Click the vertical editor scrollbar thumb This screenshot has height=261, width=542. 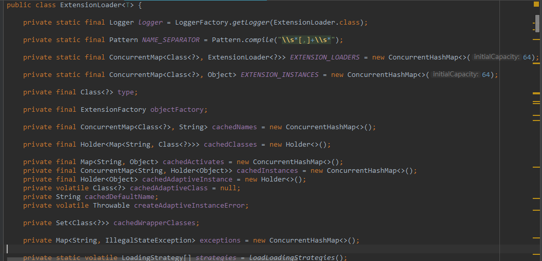[537, 24]
